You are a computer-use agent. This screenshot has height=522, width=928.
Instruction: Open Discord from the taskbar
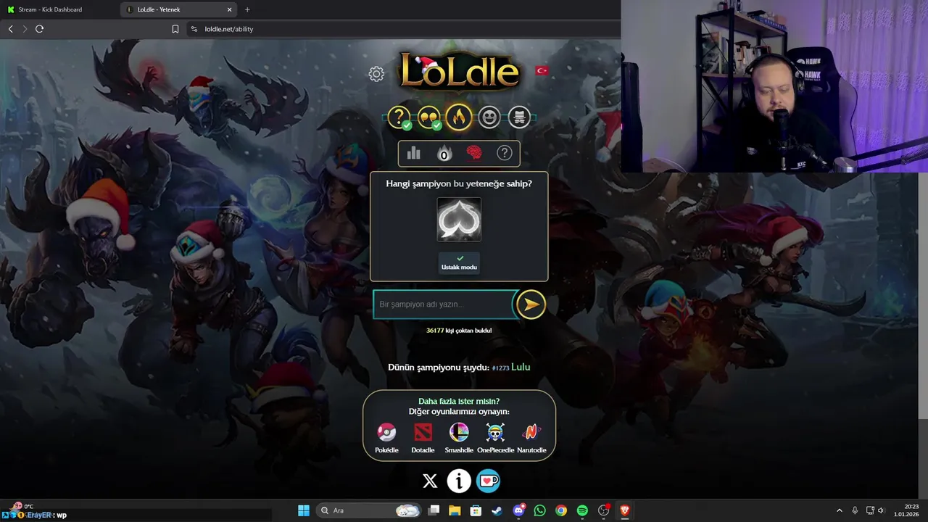click(x=518, y=510)
